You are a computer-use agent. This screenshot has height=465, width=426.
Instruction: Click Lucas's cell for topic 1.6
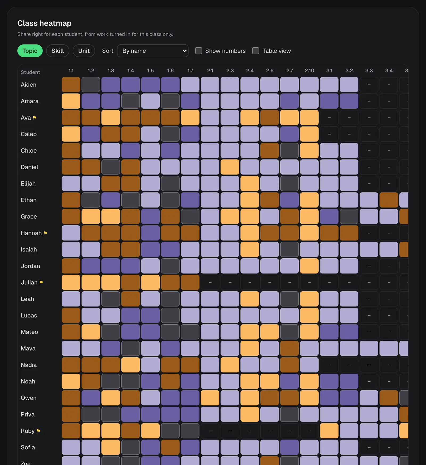170,315
